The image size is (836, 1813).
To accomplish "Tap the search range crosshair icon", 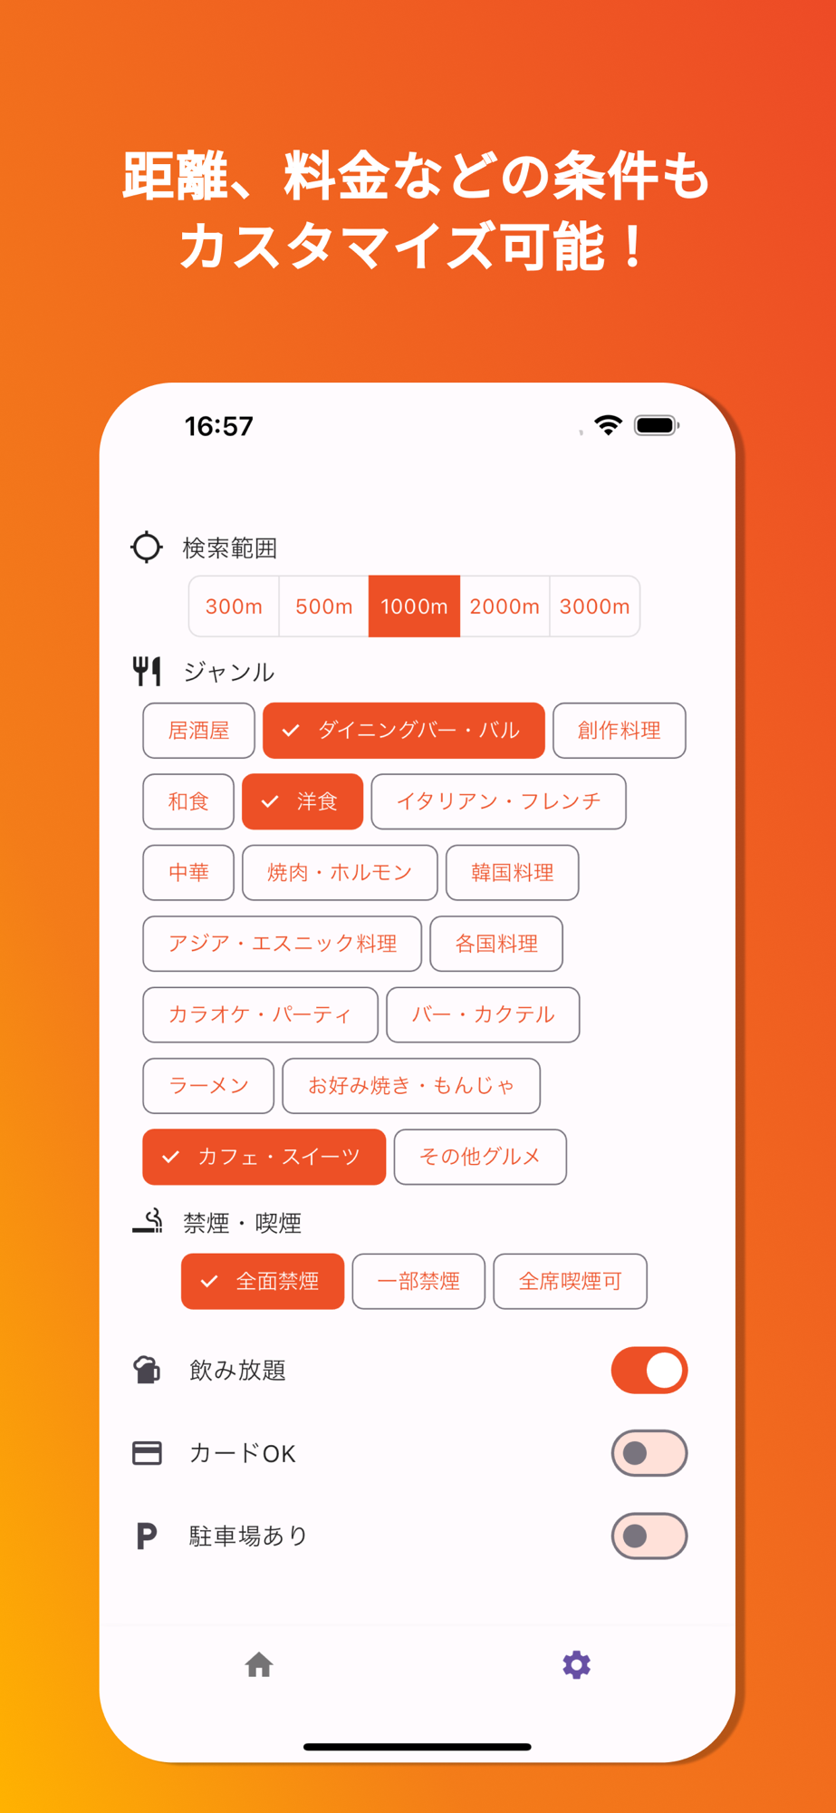I will click(147, 548).
